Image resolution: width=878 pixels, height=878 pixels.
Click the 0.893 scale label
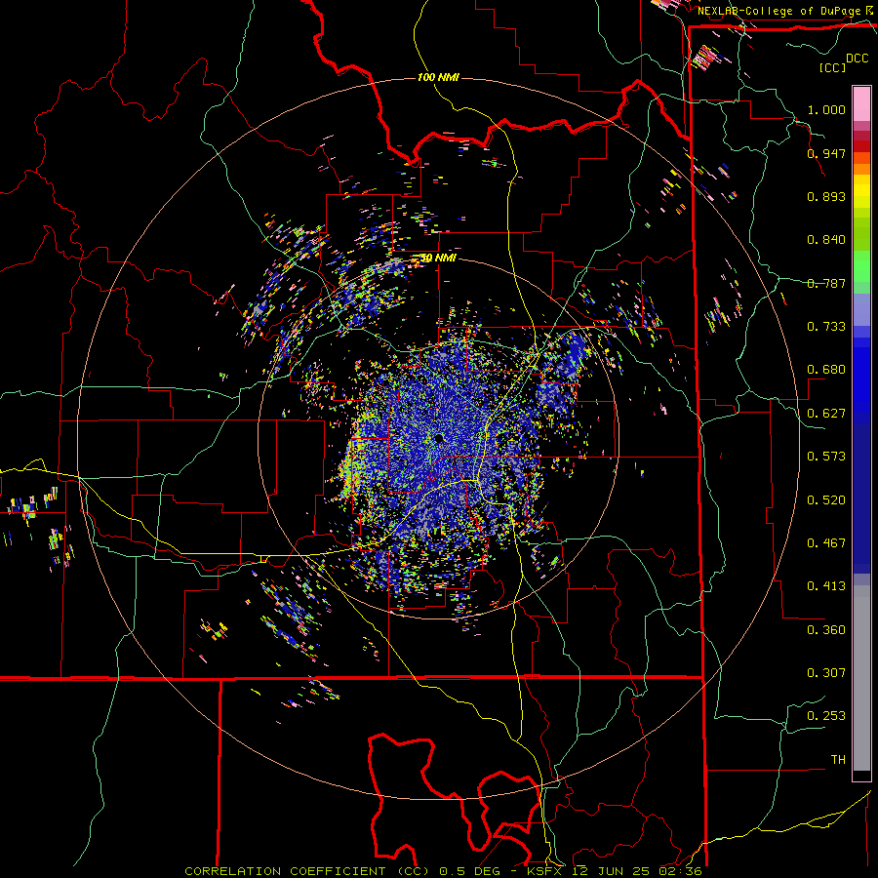tap(826, 196)
